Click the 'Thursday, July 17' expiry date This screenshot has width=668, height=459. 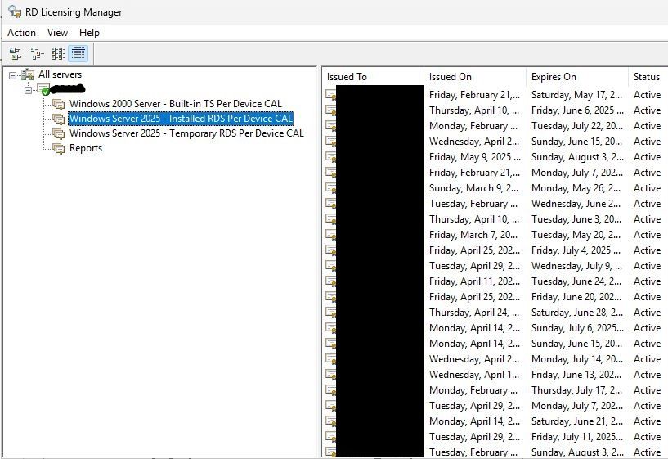576,390
